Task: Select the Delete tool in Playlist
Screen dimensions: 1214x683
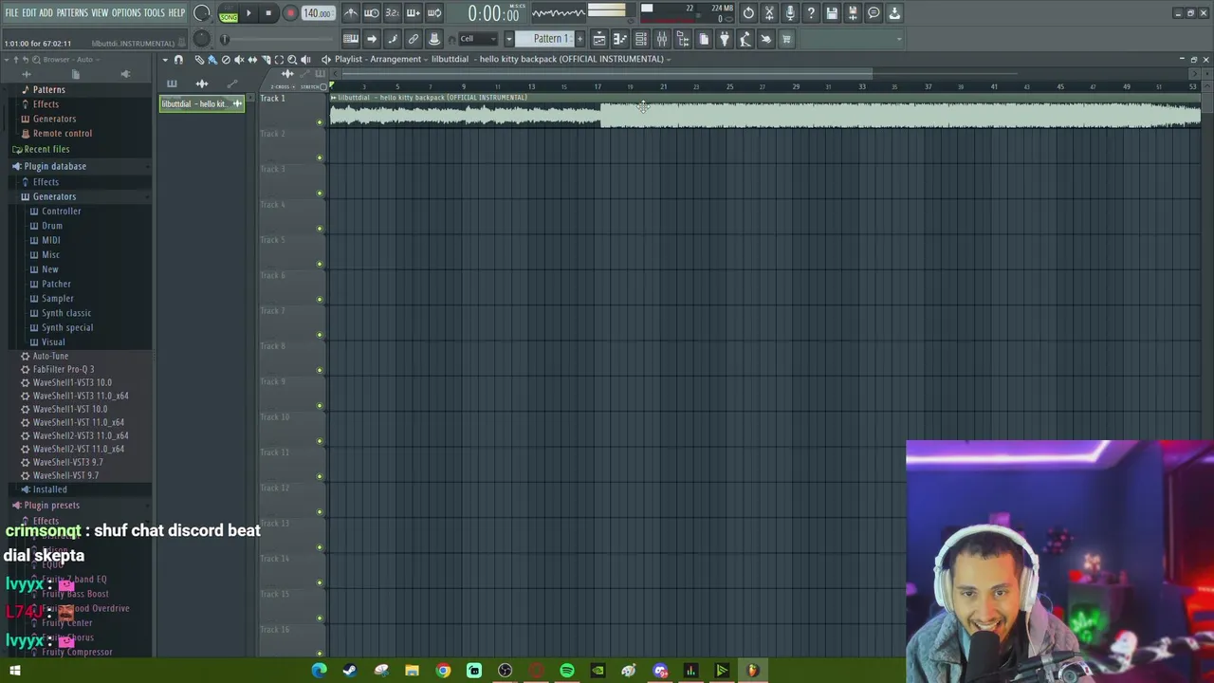Action: coord(226,60)
